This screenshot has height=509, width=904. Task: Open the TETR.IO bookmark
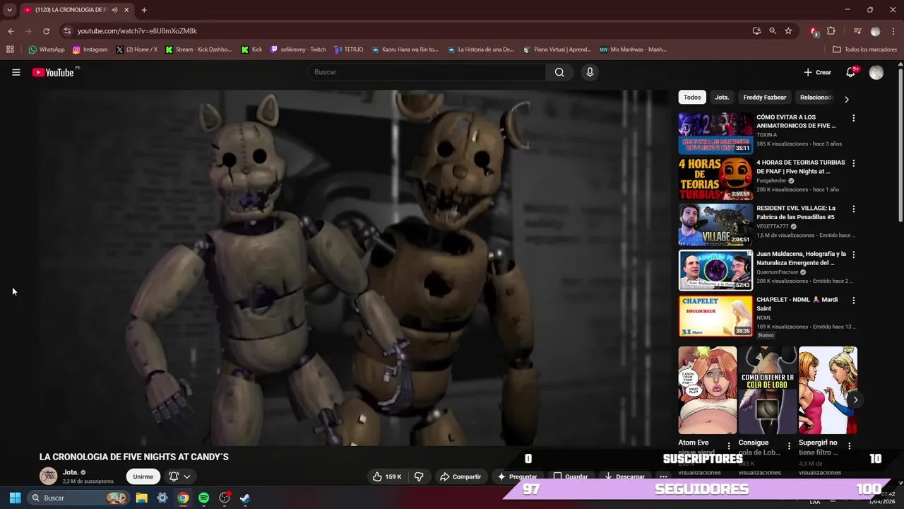pos(349,49)
